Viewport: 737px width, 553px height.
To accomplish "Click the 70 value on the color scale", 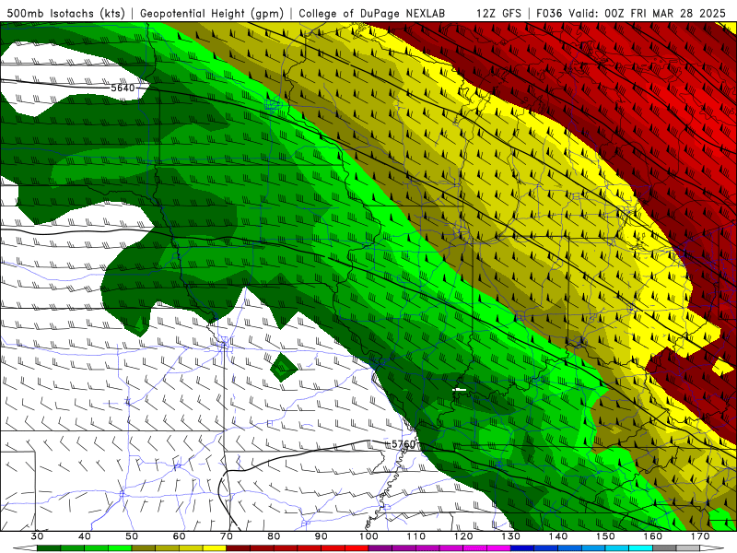I will [x=227, y=536].
